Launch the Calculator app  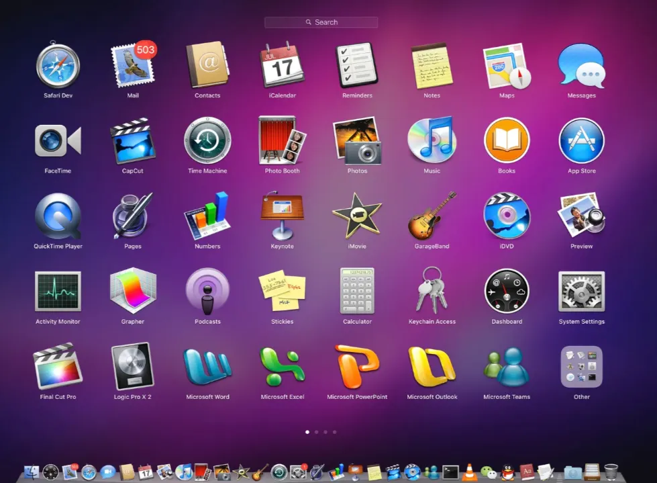pyautogui.click(x=357, y=291)
